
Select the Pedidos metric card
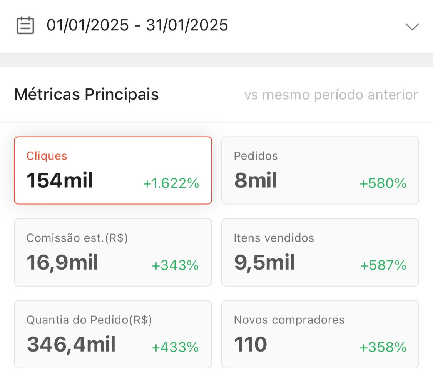321,170
